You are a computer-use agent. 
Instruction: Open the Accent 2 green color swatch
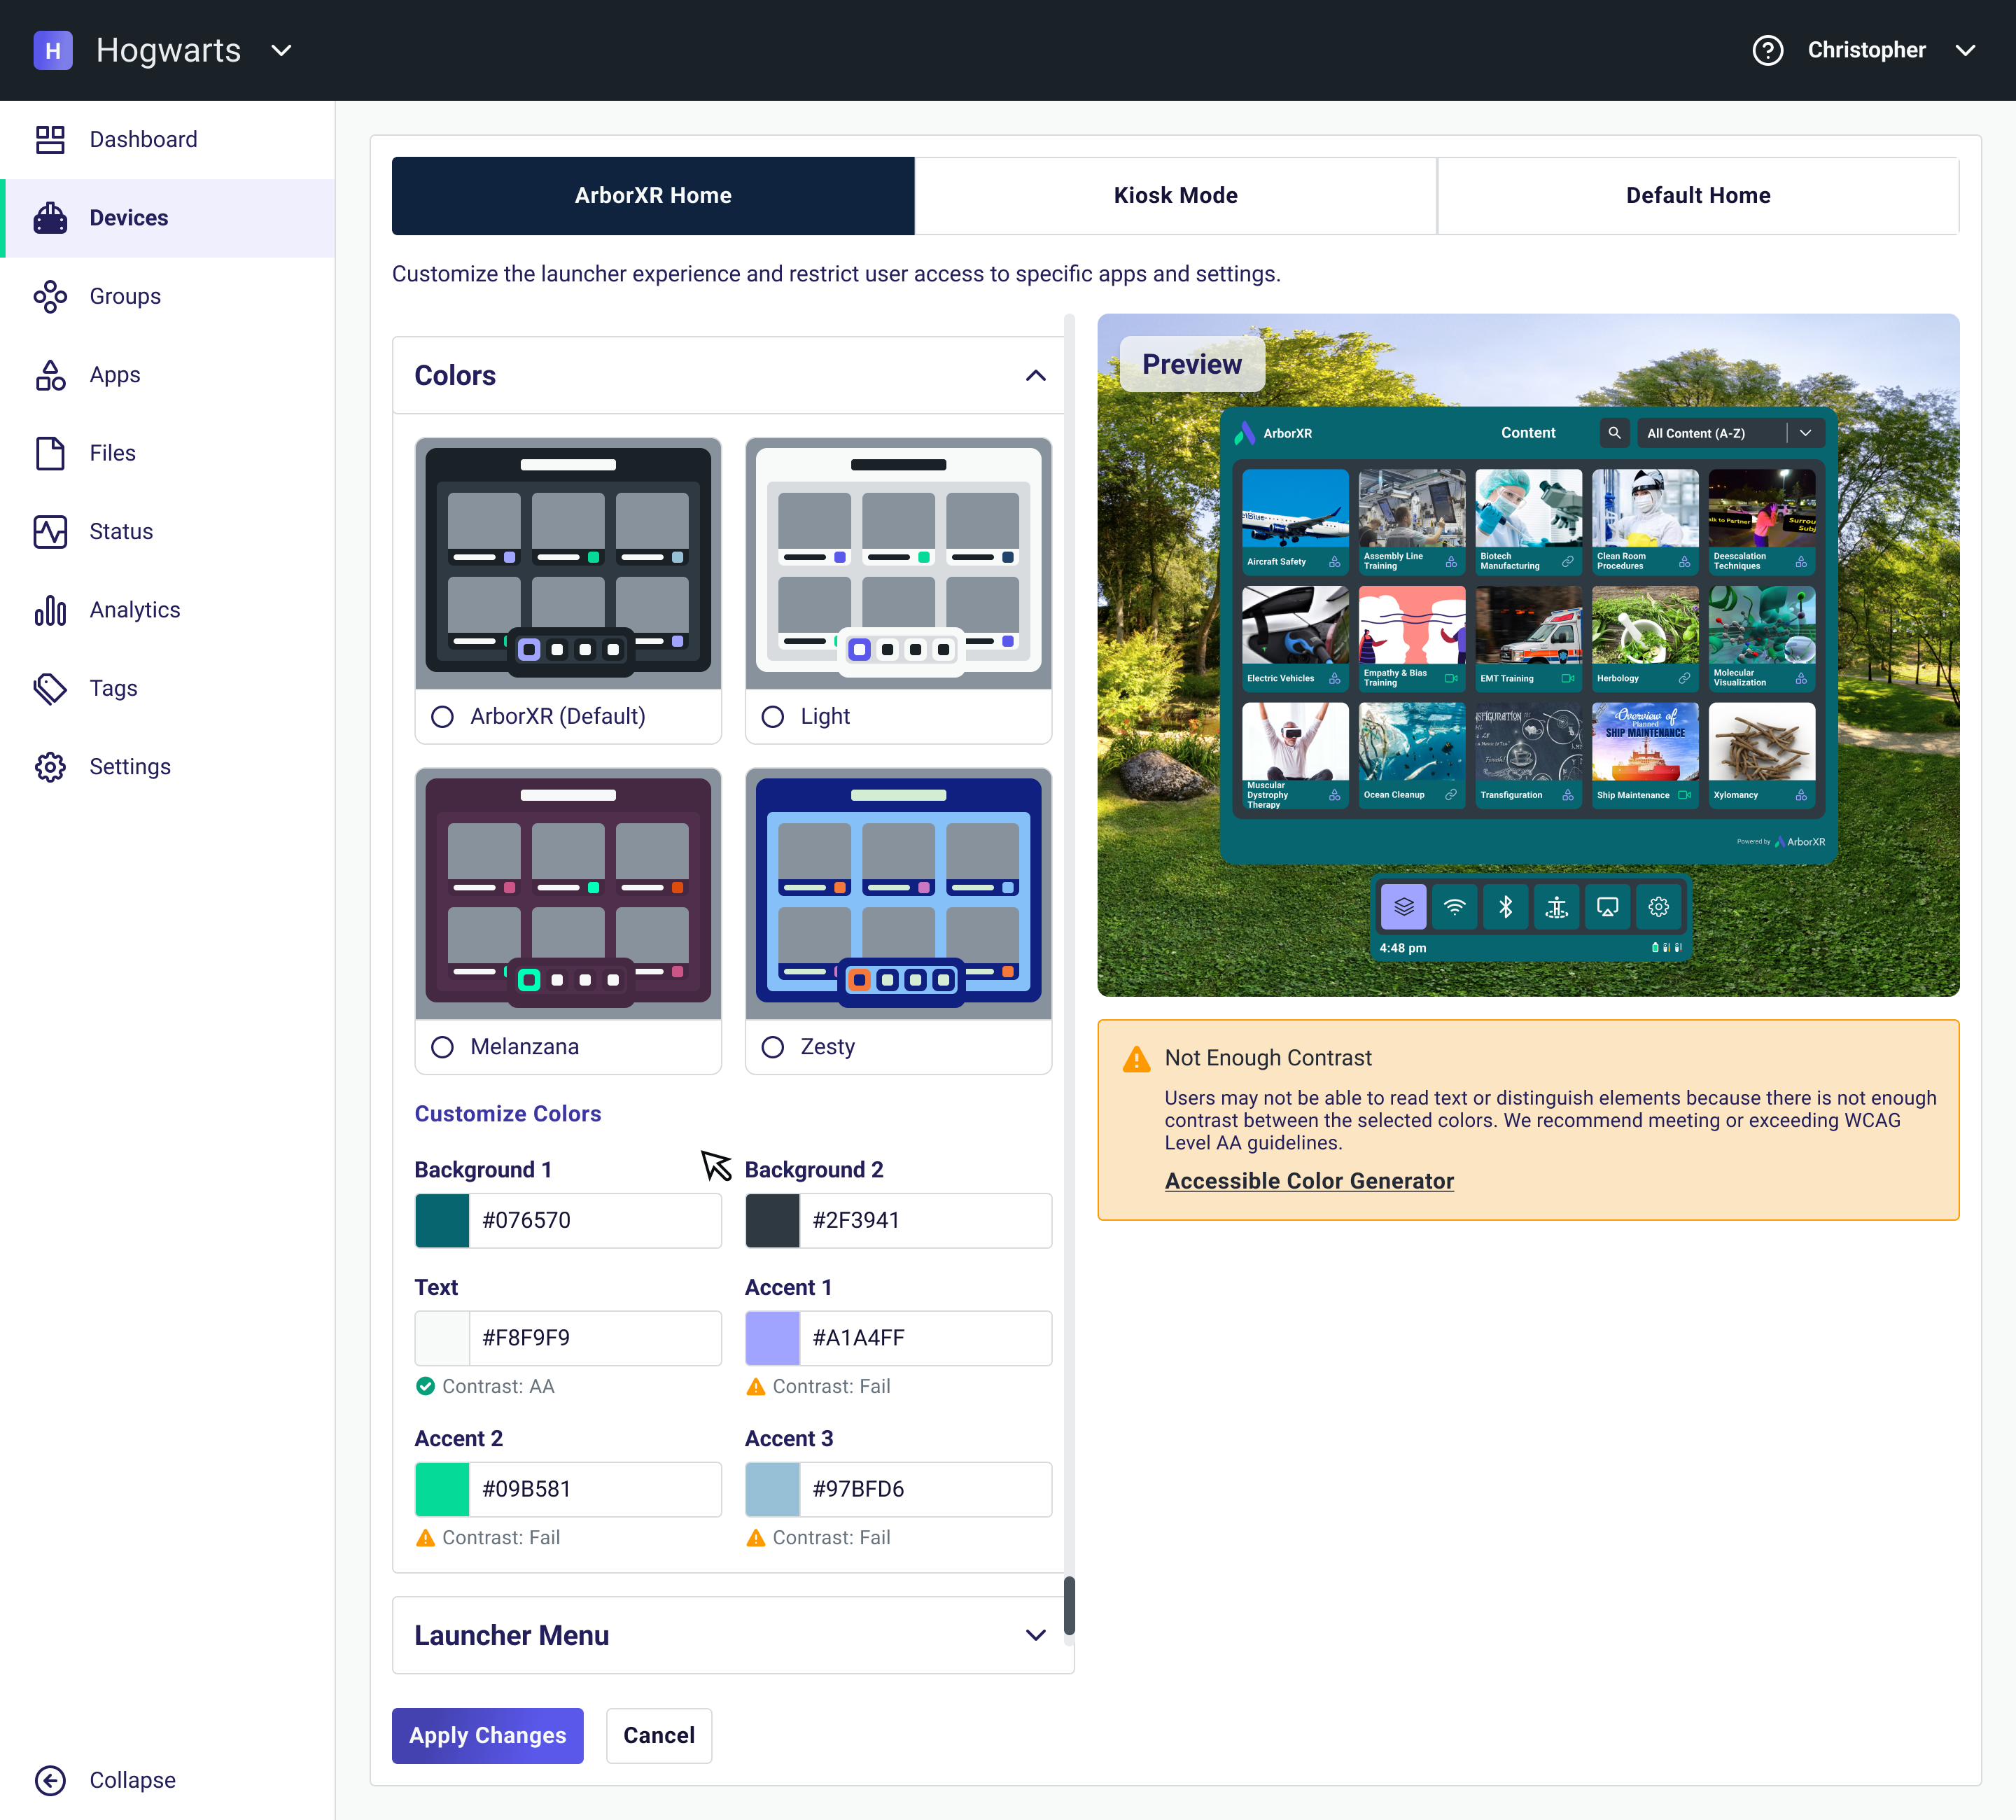[442, 1489]
